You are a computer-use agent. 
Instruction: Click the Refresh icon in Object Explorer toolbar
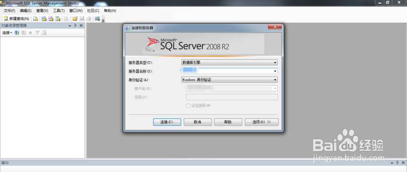[x=44, y=33]
